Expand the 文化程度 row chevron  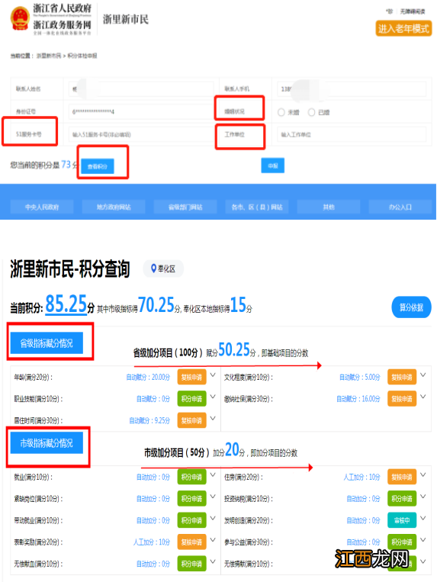pos(423,375)
